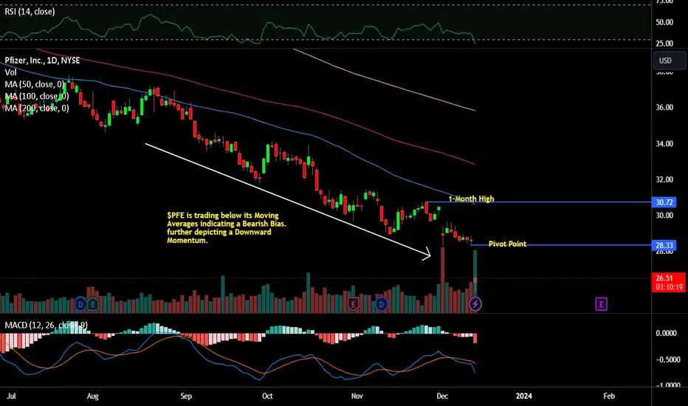Select the white downward trend arrow drawing
The image size is (688, 406).
pos(288,199)
